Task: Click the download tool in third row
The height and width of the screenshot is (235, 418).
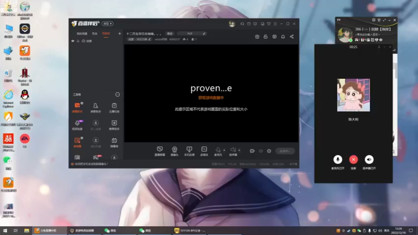Action: 96,142
